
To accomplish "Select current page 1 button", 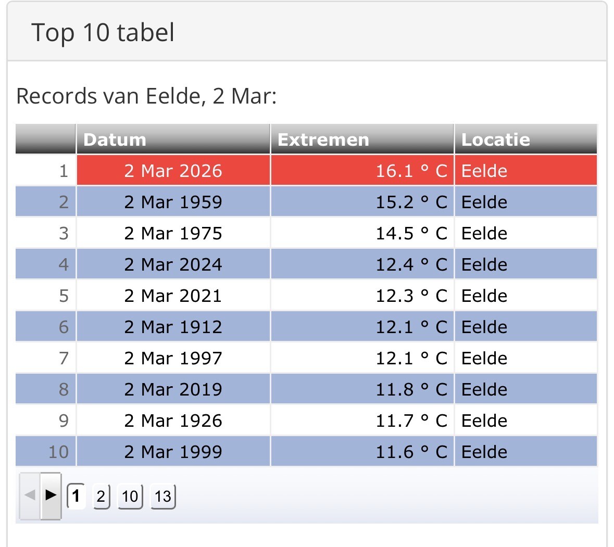I will tap(76, 496).
